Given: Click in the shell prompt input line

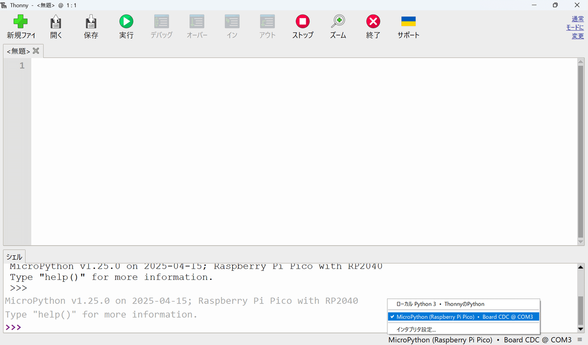Looking at the screenshot, I should [196, 327].
